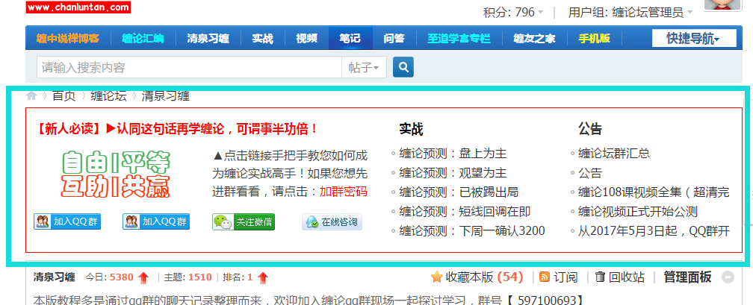Open the 缠论汇编 navigation menu item
Viewport: 753px width, 305px height.
click(143, 39)
